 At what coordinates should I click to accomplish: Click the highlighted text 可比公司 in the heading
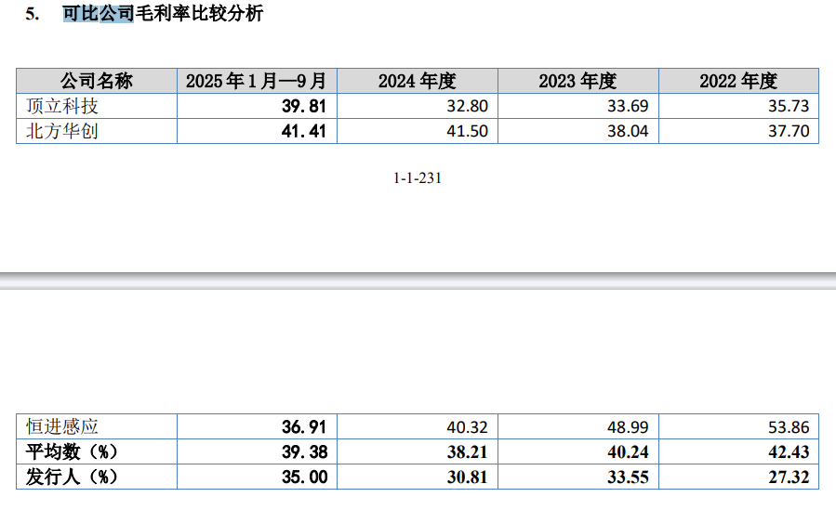click(x=98, y=15)
